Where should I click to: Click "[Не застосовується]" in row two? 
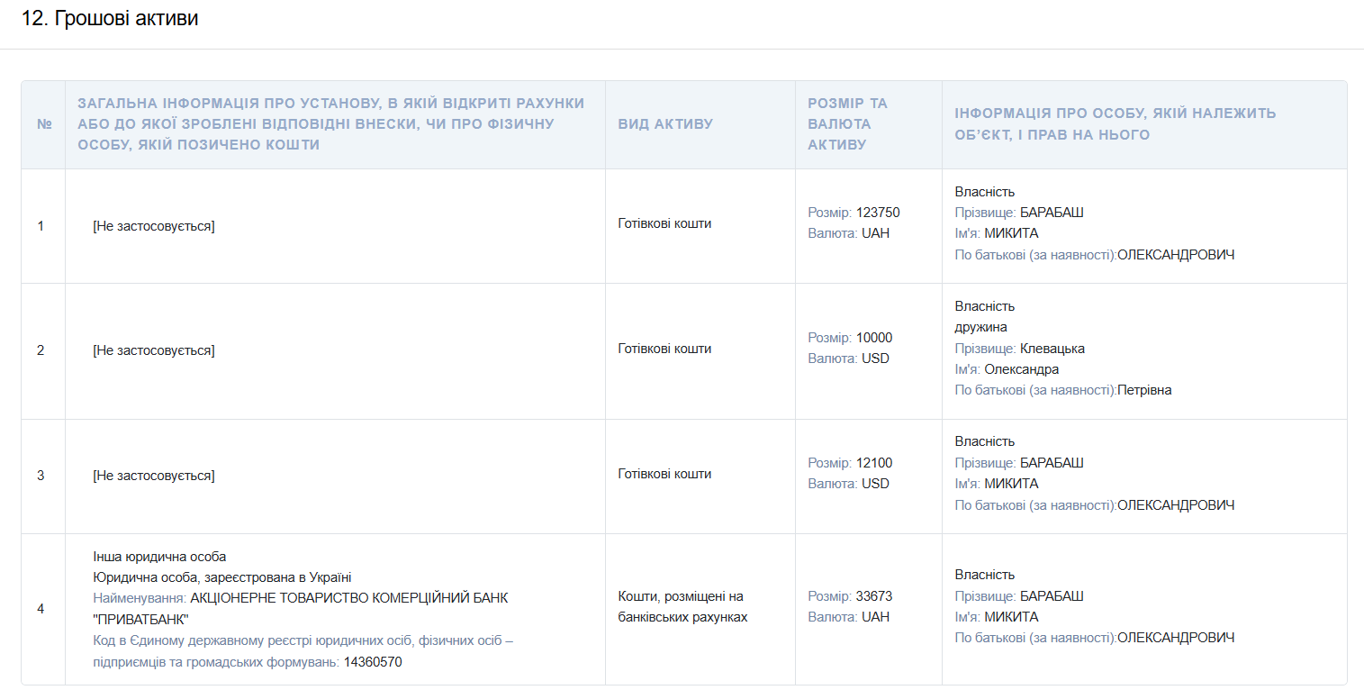[x=154, y=350]
